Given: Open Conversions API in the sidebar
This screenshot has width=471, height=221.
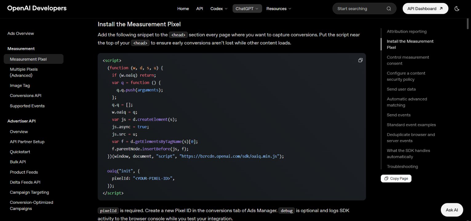Looking at the screenshot, I should pyautogui.click(x=26, y=95).
